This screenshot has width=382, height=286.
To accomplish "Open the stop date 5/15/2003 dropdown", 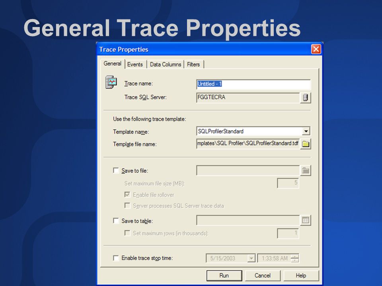I will (x=251, y=258).
